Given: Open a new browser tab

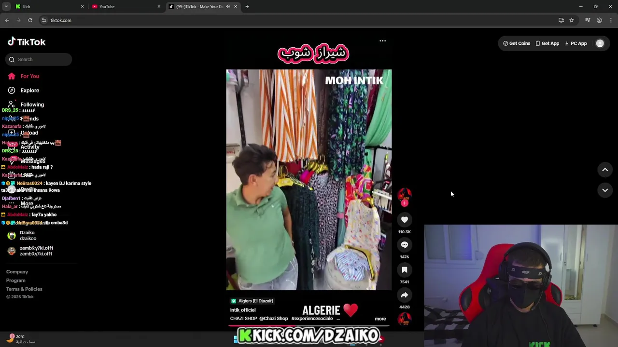Looking at the screenshot, I should pos(247,7).
